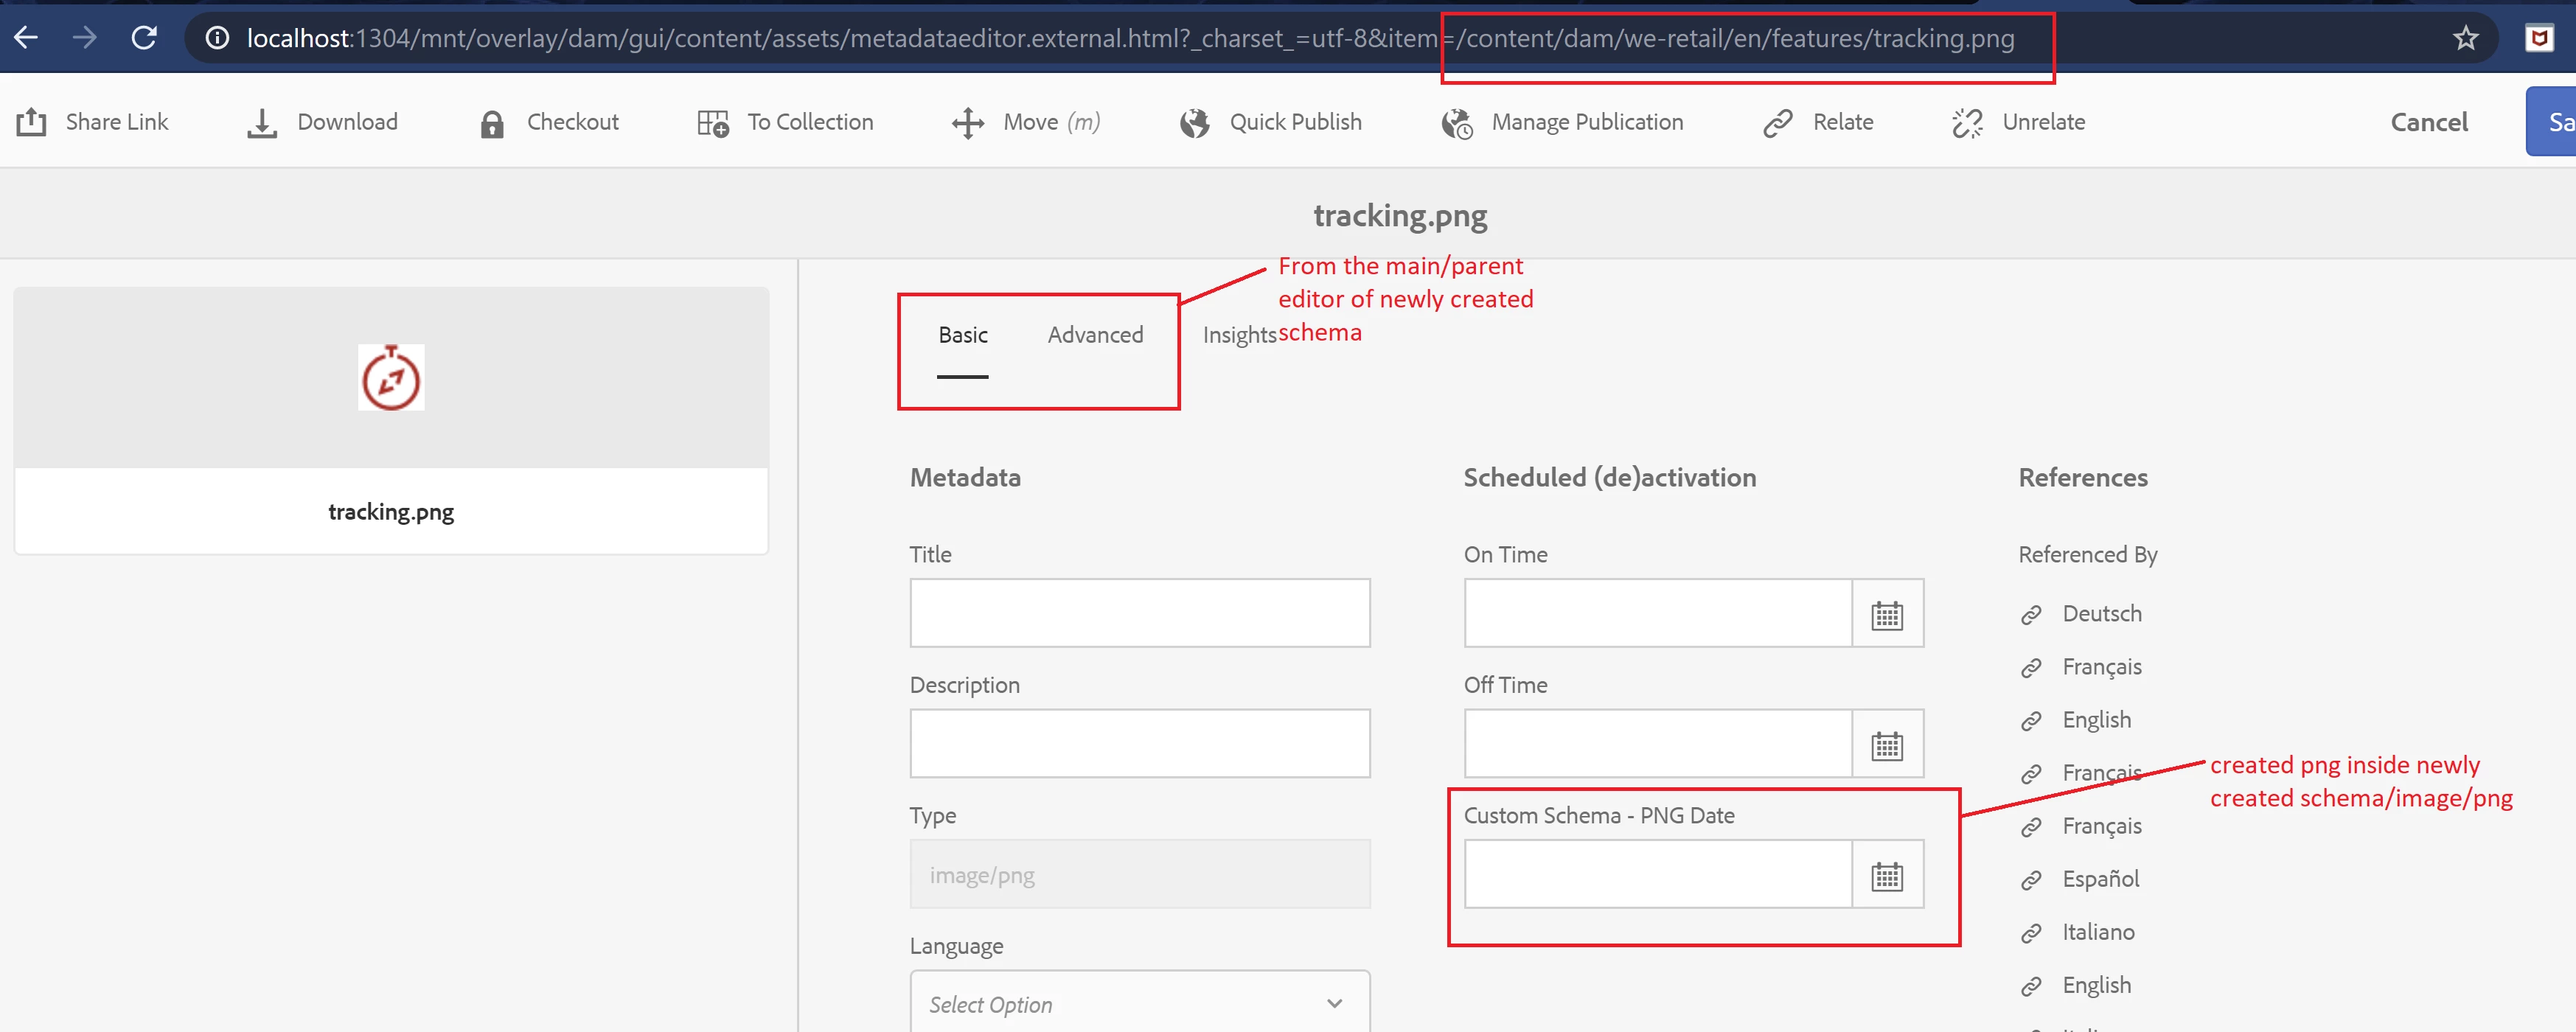Open the Deutsch reference link

point(2101,613)
